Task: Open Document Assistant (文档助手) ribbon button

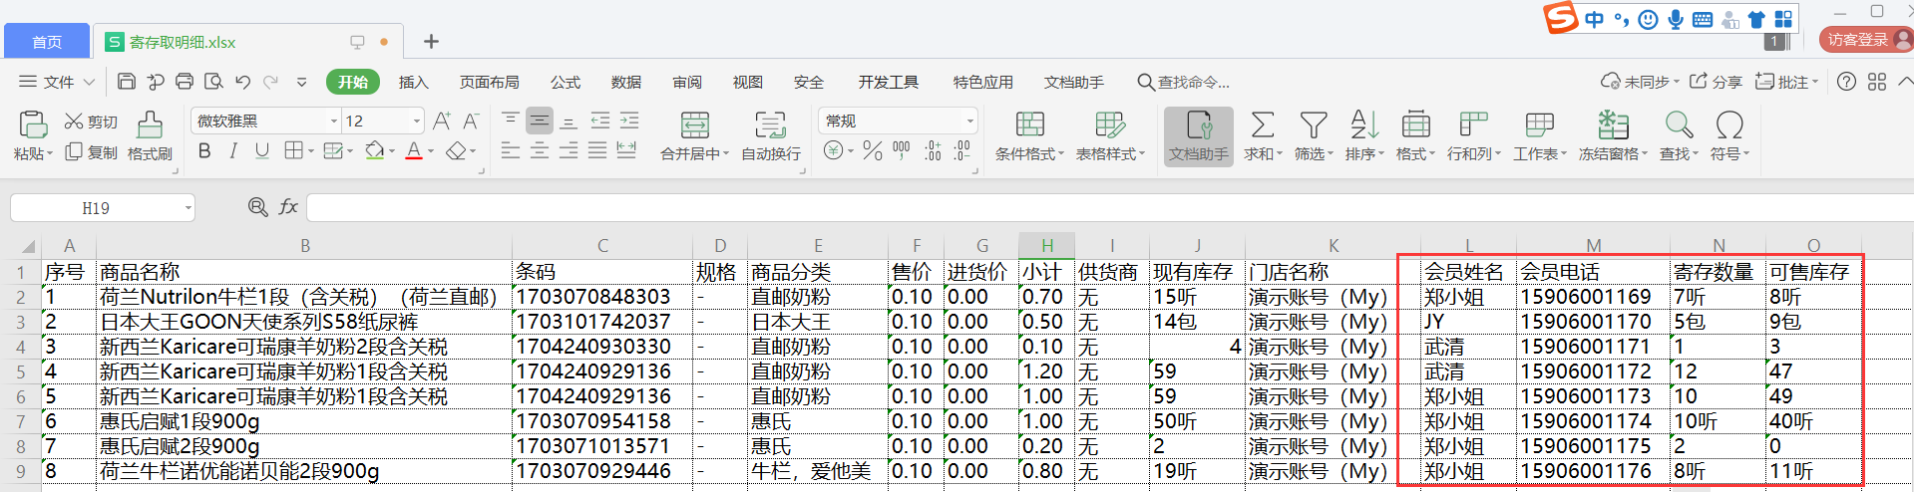Action: pos(1199,136)
